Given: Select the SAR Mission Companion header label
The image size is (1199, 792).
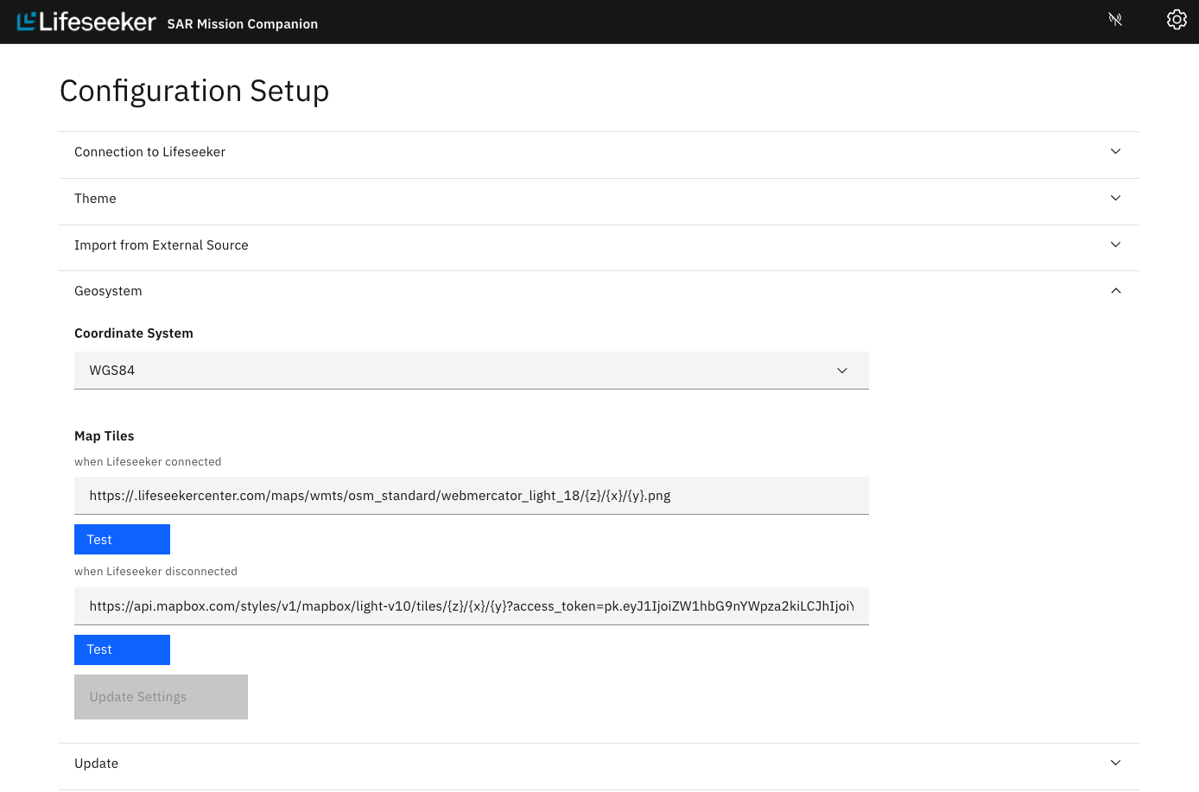Looking at the screenshot, I should point(242,24).
